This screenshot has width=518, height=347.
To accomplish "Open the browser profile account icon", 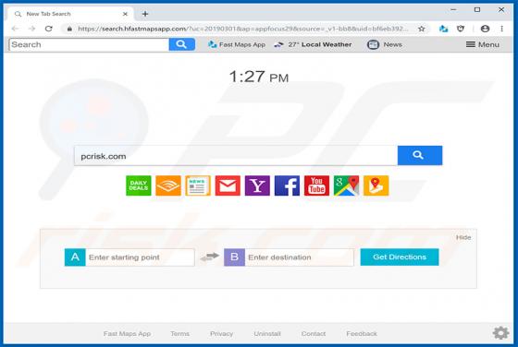I will pyautogui.click(x=485, y=29).
